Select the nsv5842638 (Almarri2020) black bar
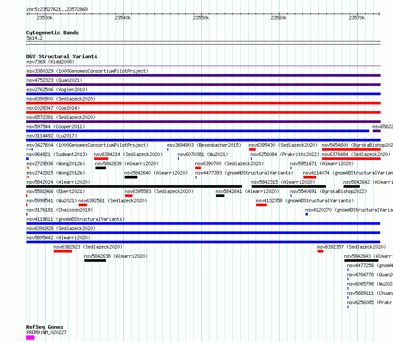This screenshot has width=393, height=342. coord(95,260)
